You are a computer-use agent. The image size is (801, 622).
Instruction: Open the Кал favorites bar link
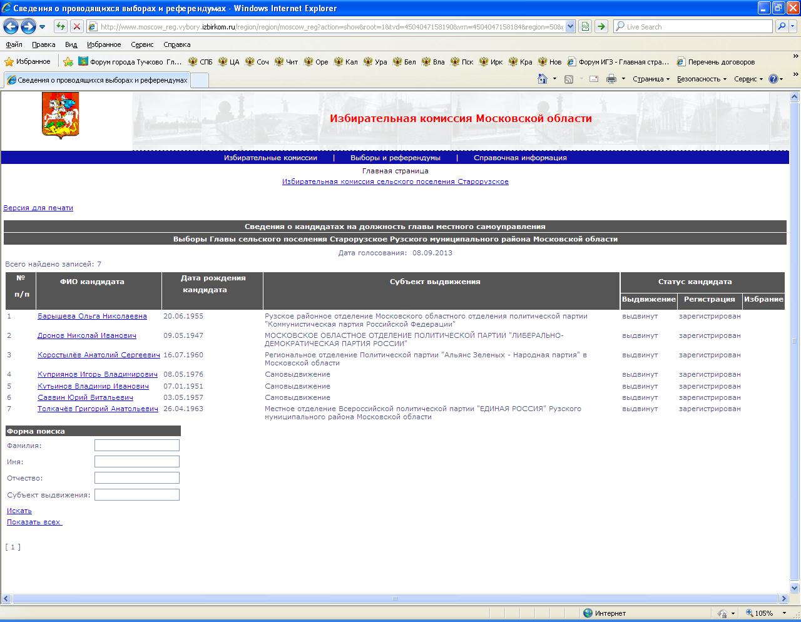click(346, 61)
